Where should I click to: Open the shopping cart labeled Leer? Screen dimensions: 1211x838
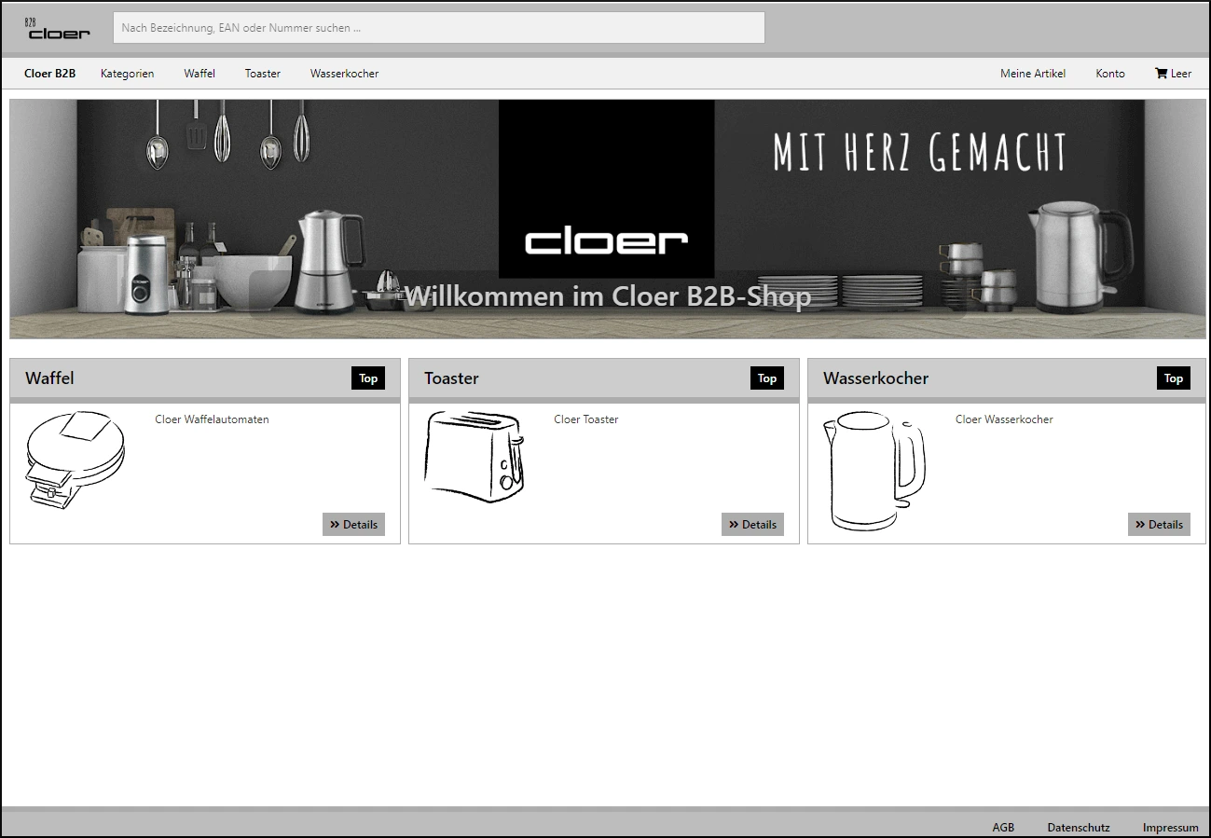coord(1172,73)
